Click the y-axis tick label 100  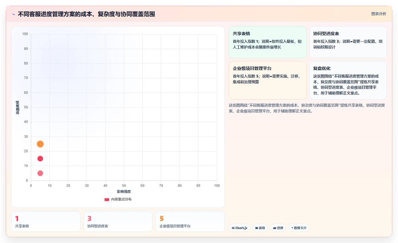coord(25,34)
